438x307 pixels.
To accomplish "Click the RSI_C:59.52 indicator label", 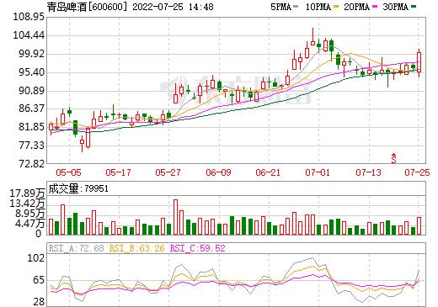I will click(x=198, y=248).
